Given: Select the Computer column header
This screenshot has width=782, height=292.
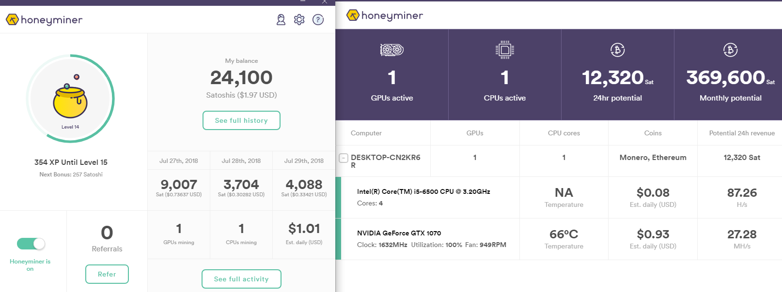Looking at the screenshot, I should point(366,133).
